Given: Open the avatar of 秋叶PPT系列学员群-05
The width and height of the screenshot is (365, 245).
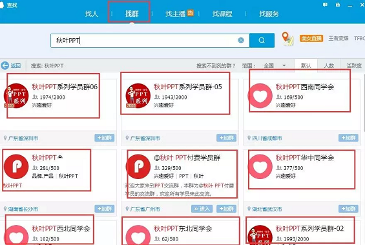Looking at the screenshot, I should [x=138, y=96].
